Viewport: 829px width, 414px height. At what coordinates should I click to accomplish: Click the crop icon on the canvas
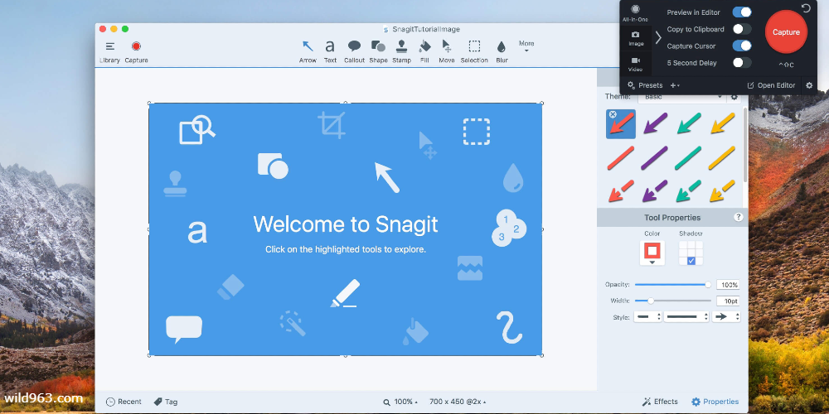(x=332, y=125)
